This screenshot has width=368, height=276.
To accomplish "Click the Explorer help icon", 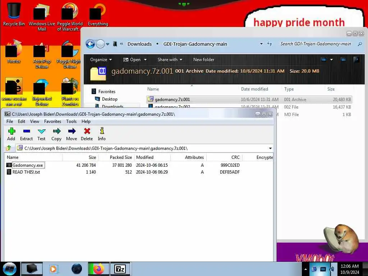I will pos(356,60).
